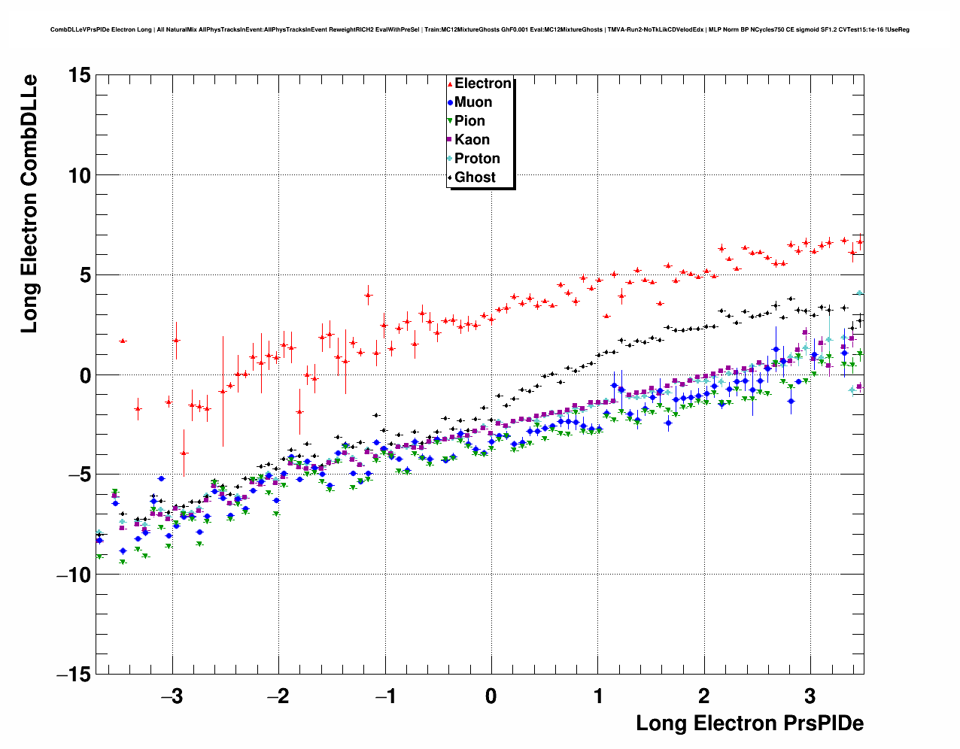Click the X-axis label −1
Screen dimensions: 960x749
385,696
